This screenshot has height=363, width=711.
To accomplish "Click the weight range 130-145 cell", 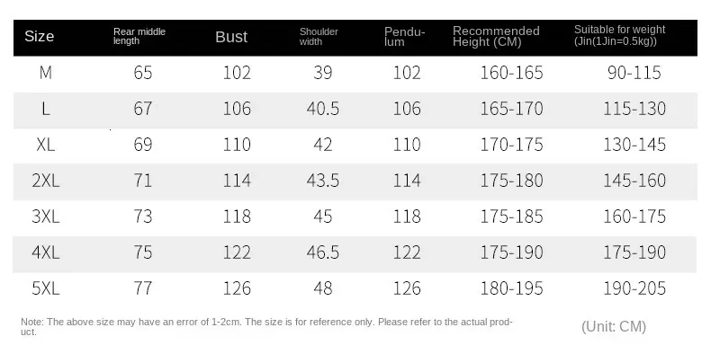I will click(636, 145).
